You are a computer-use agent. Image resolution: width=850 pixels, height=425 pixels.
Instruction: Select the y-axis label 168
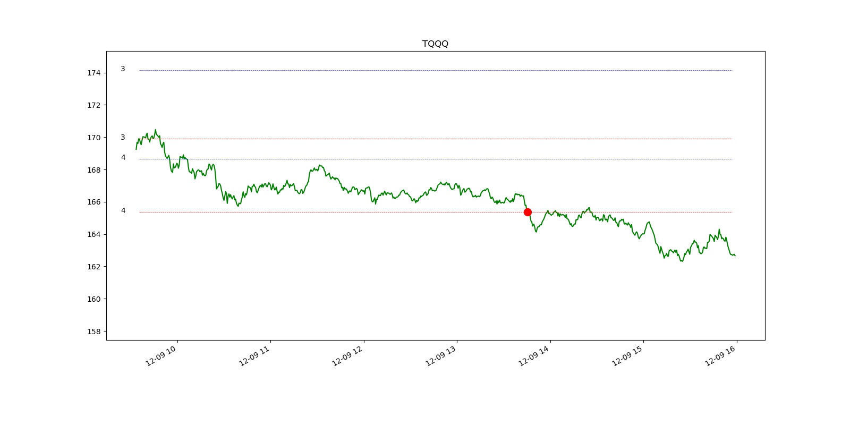pos(93,170)
